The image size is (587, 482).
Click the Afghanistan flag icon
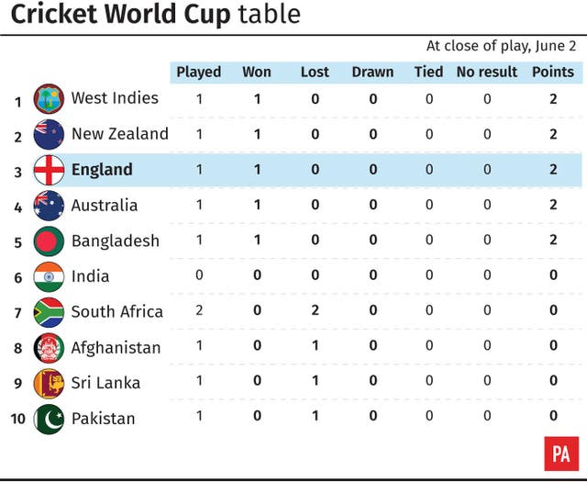click(x=49, y=347)
